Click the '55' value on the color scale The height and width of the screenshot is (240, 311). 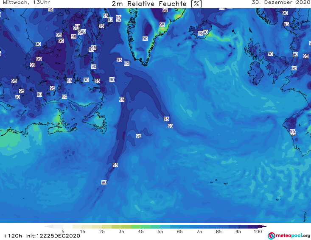tap(160, 232)
